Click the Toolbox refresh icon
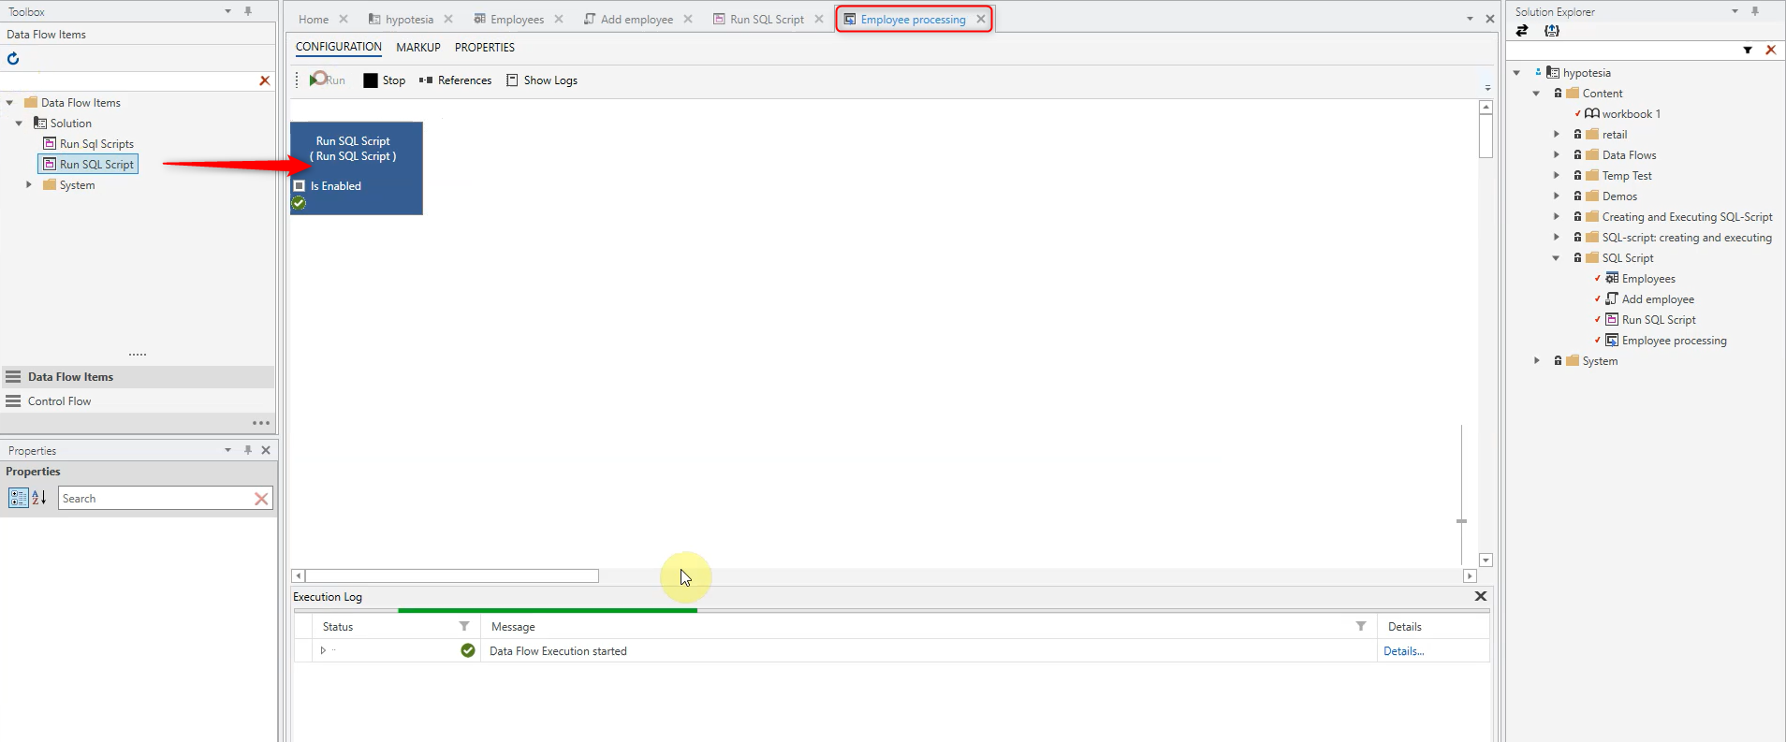1786x742 pixels. pos(13,58)
